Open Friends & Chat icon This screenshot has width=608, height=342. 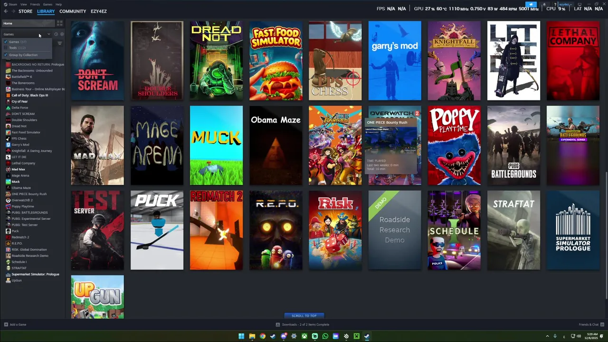(x=602, y=324)
